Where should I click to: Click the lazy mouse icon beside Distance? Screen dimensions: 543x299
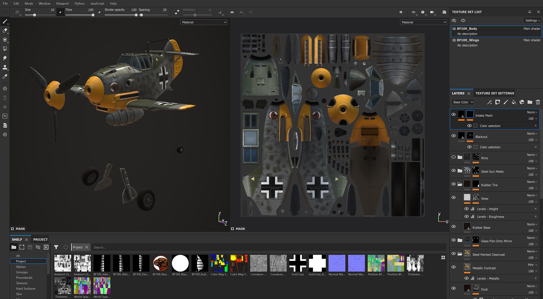[x=177, y=12]
